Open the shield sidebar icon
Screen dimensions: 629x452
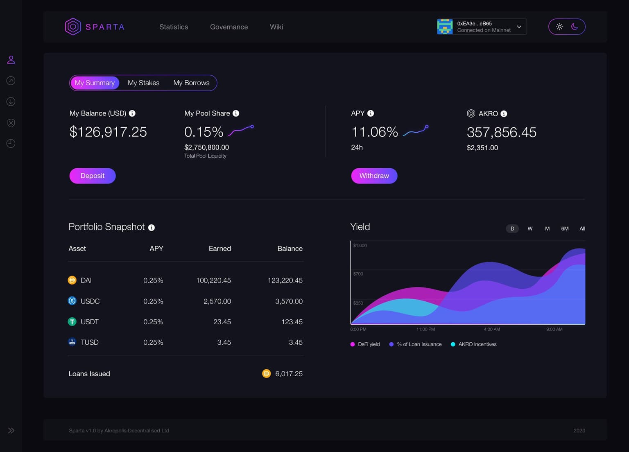click(11, 123)
